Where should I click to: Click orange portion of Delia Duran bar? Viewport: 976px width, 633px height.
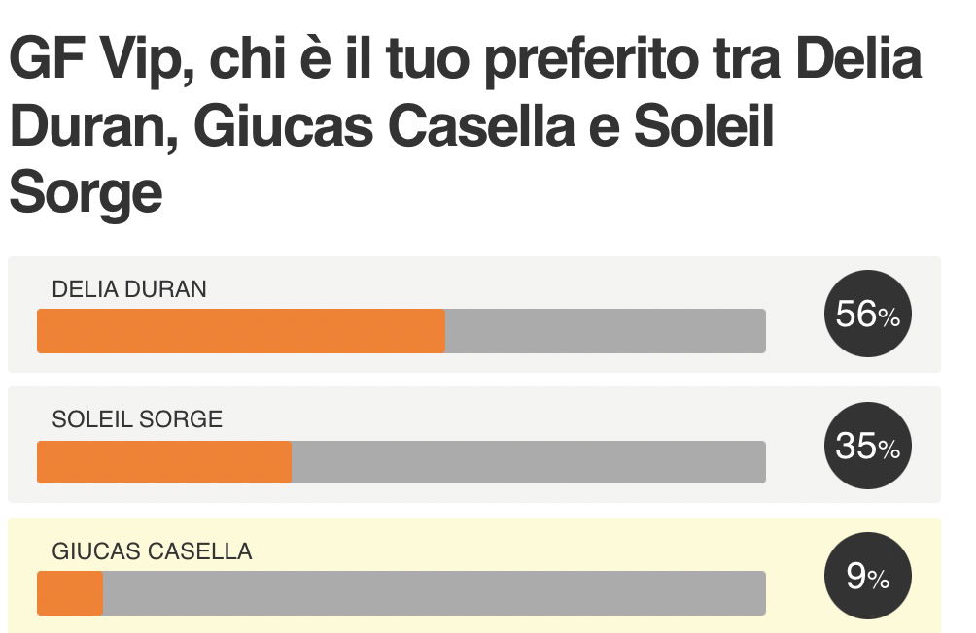tap(241, 331)
